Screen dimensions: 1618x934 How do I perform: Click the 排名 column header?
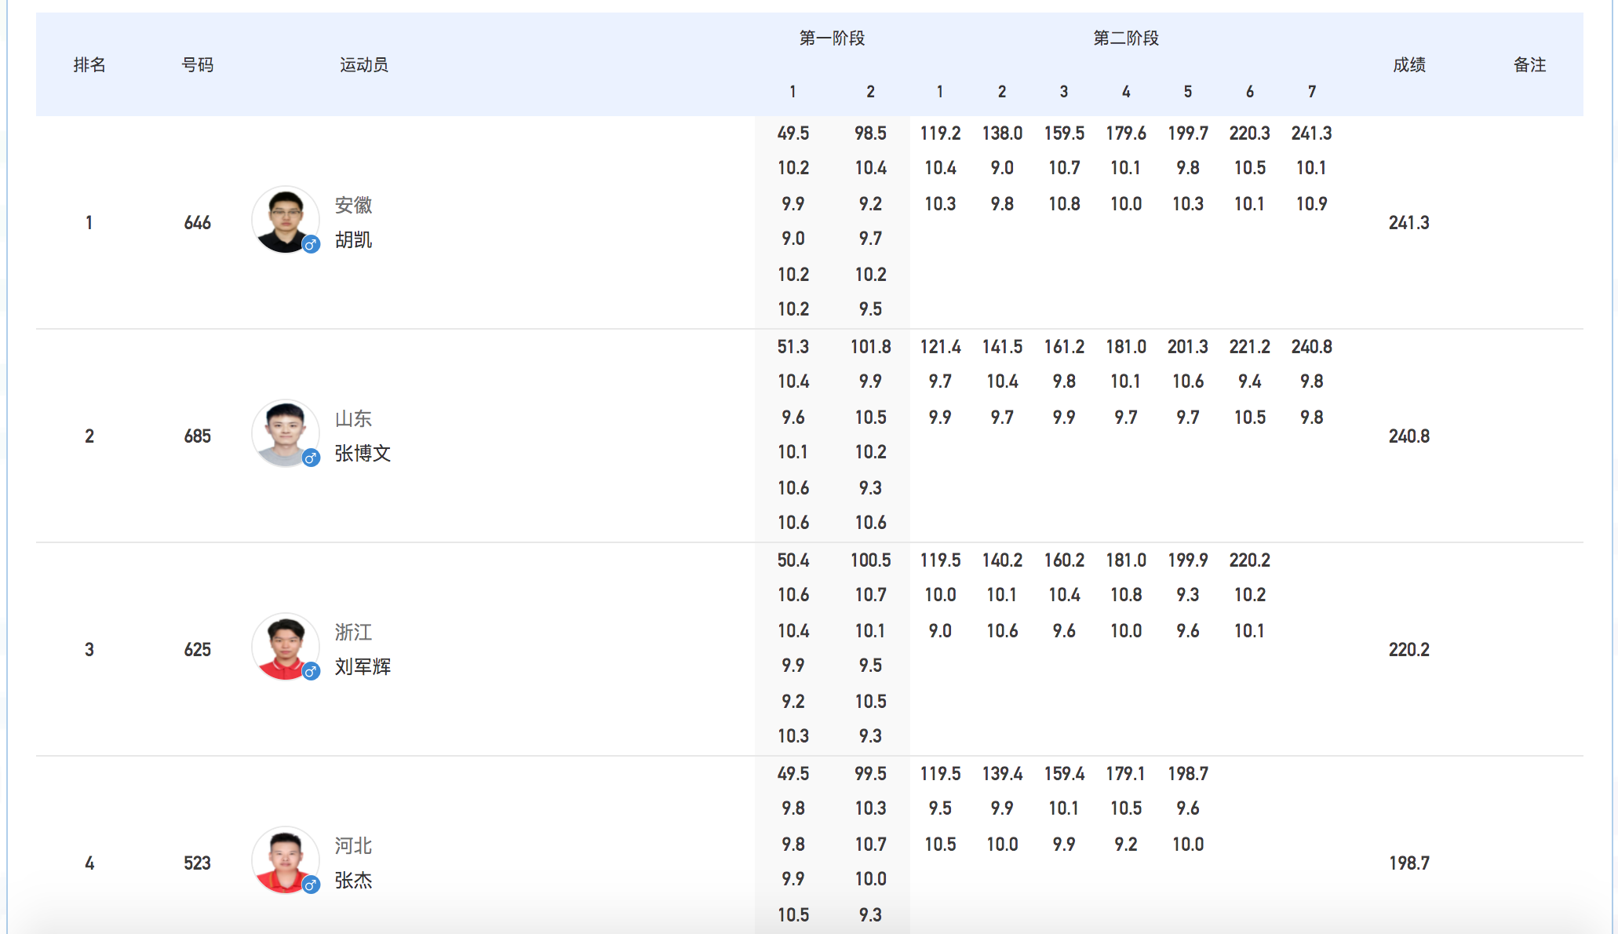89,65
